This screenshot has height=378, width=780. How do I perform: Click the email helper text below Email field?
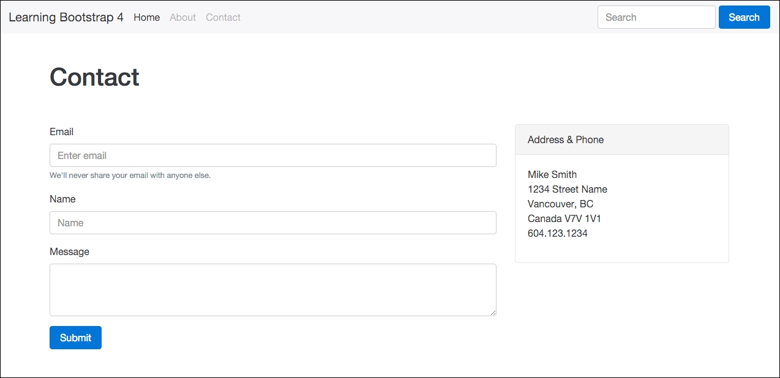[x=130, y=175]
